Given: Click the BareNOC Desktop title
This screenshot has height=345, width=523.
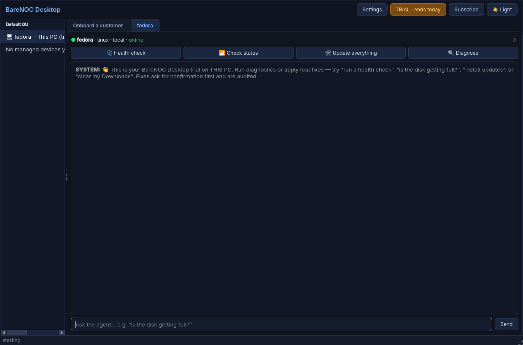Looking at the screenshot, I should [33, 9].
